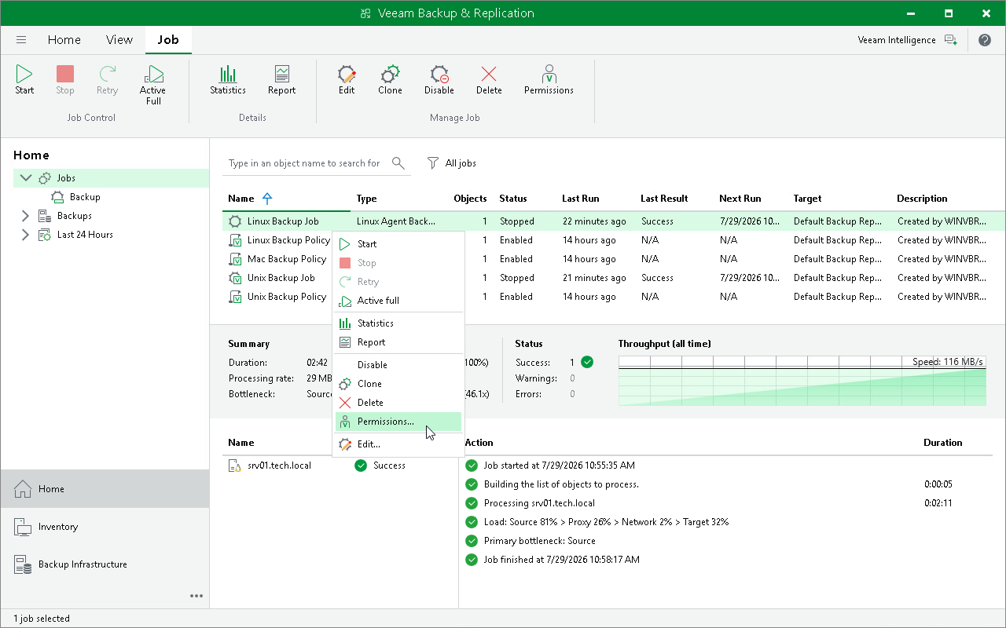1006x628 pixels.
Task: Collapse the Jobs tree node
Action: click(26, 178)
